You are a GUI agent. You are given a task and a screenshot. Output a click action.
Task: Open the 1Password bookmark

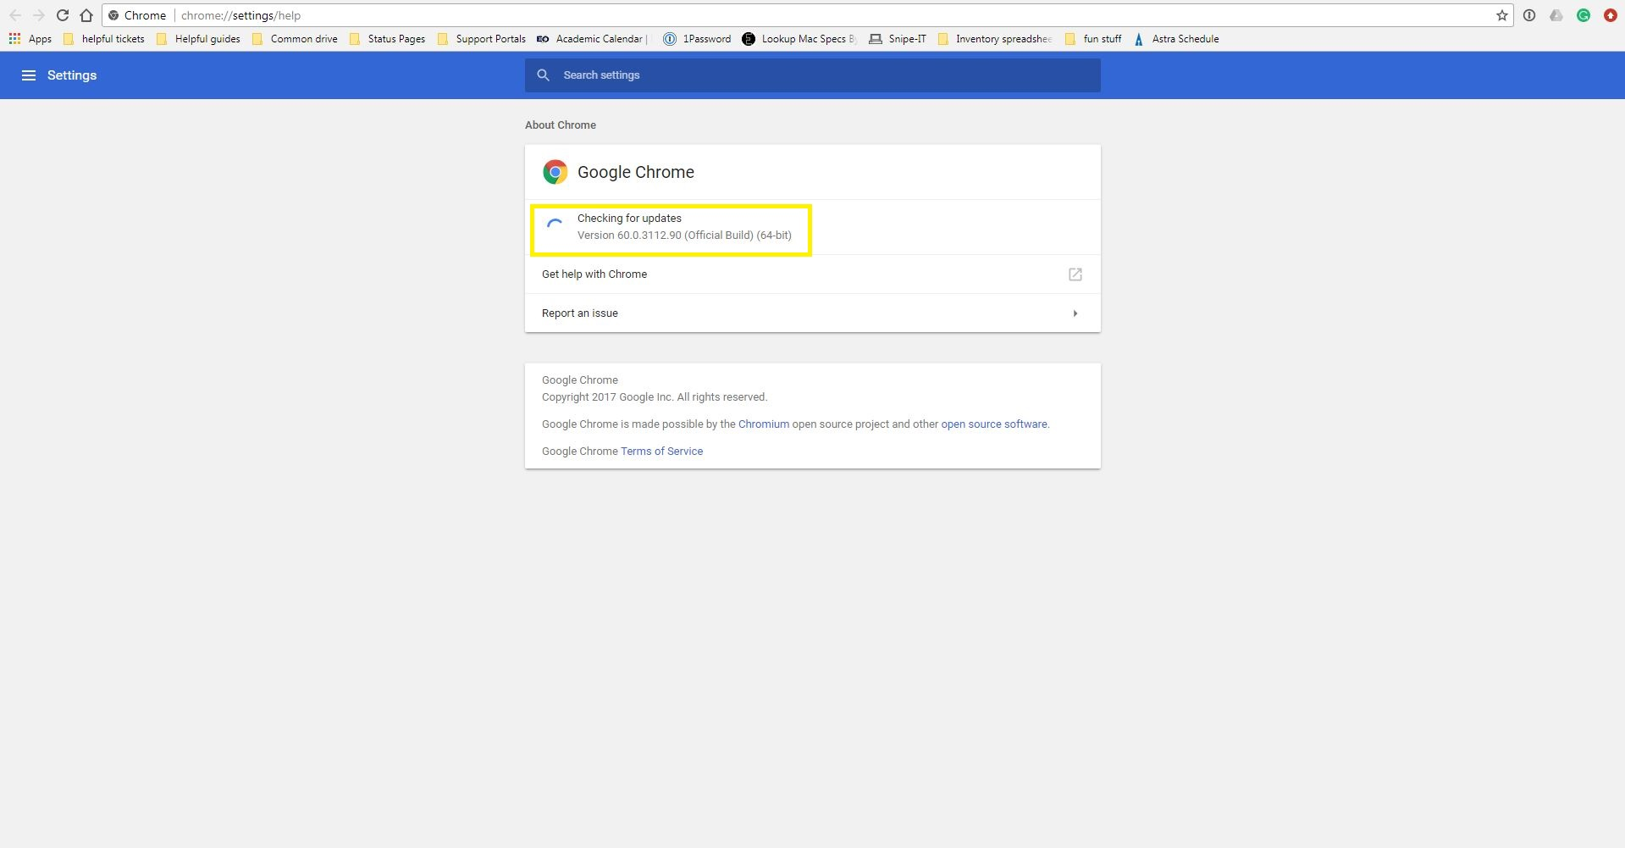[x=696, y=39]
